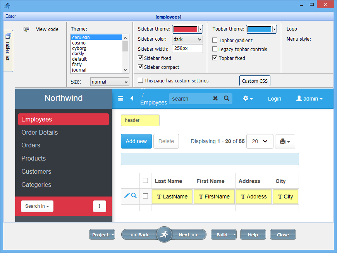
Task: Click the red Sidebar theme color swatch
Action: pyautogui.click(x=185, y=29)
